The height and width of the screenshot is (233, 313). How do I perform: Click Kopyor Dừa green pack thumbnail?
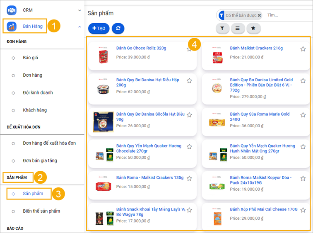217,184
